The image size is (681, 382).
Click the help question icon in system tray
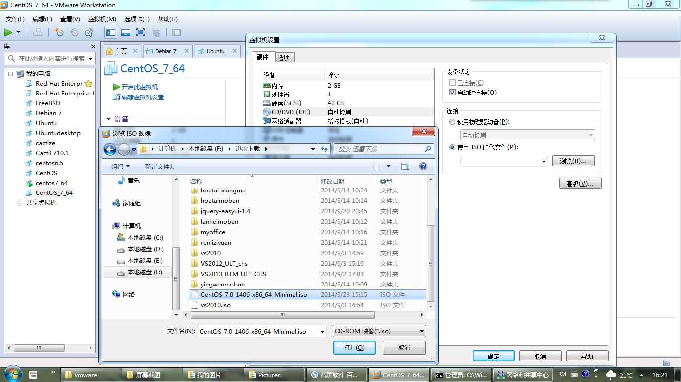pyautogui.click(x=585, y=374)
